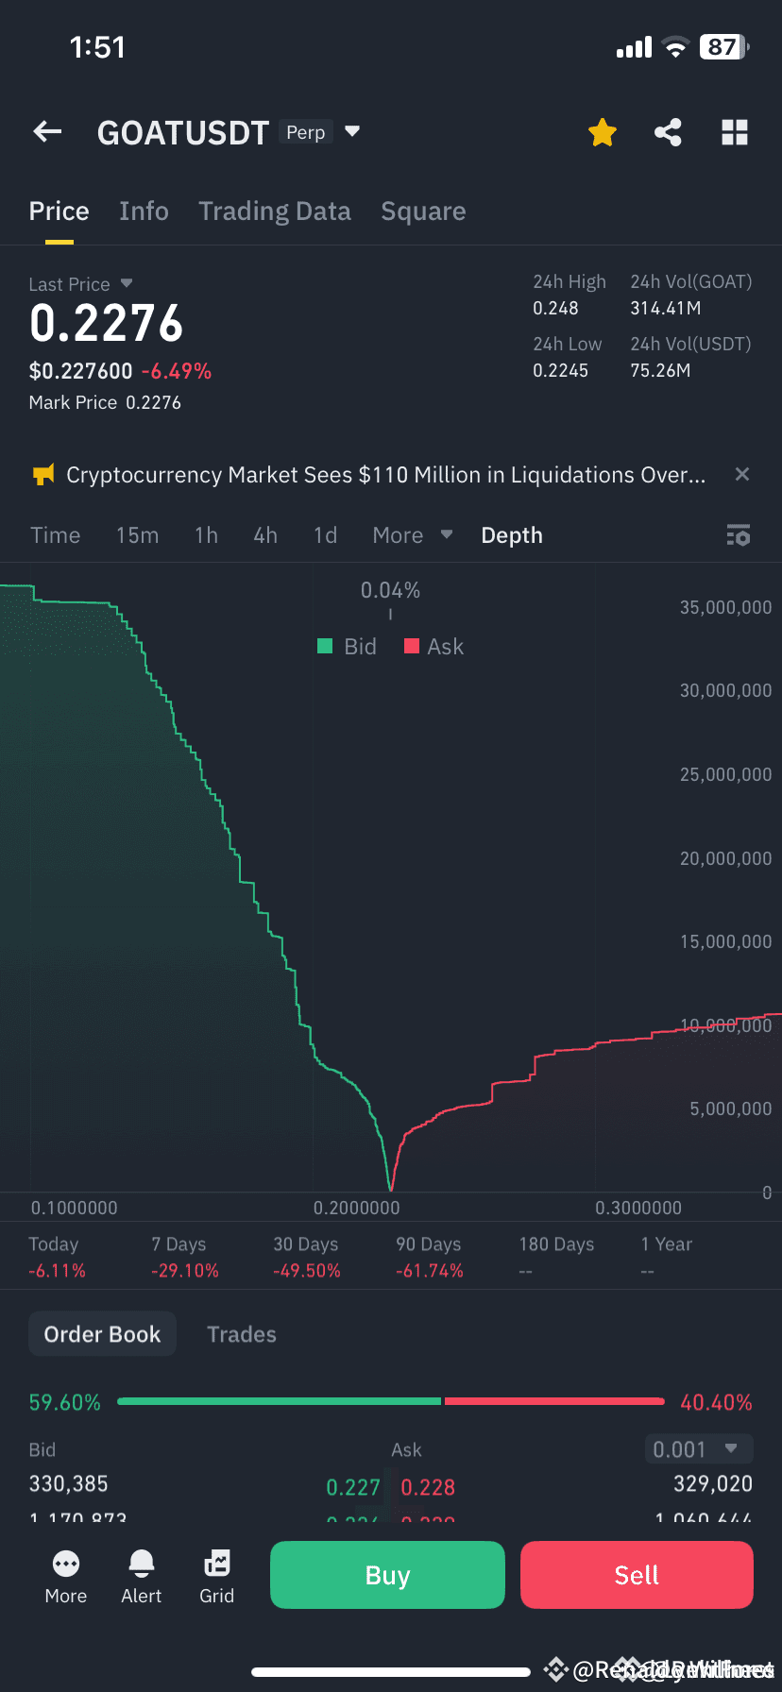This screenshot has width=782, height=1692.
Task: Open the More options icon
Action: tap(66, 1577)
